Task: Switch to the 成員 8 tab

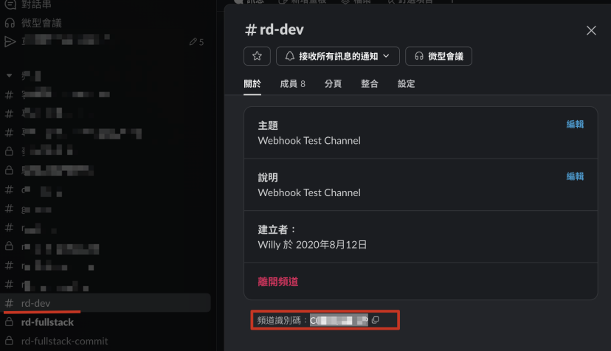Action: pyautogui.click(x=292, y=84)
